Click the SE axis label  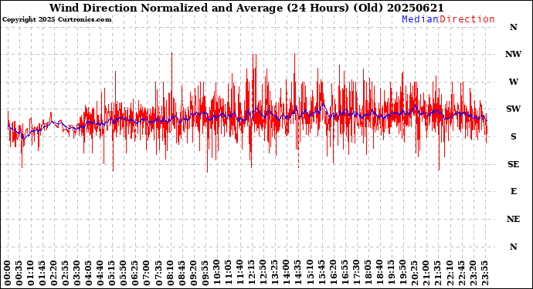tap(513, 164)
